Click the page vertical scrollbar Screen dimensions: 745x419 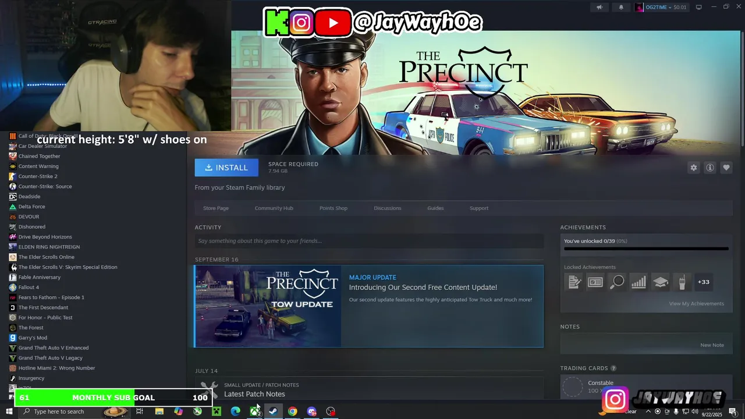[742, 87]
